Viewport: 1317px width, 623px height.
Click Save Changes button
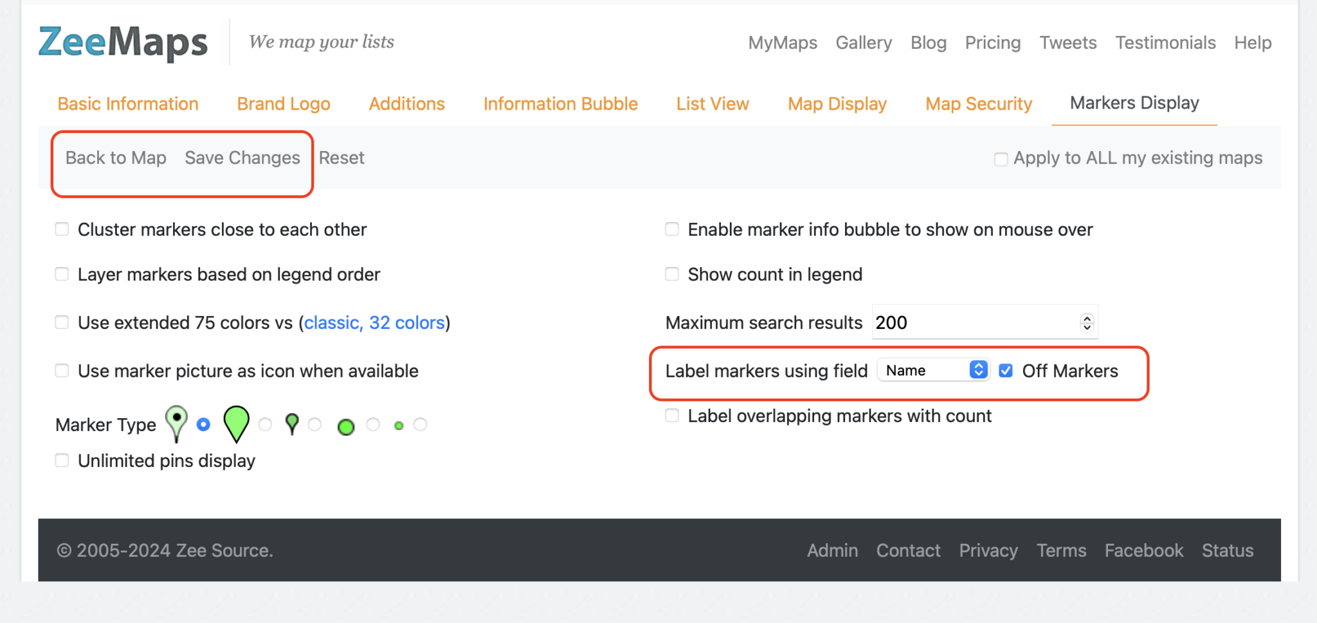tap(242, 158)
